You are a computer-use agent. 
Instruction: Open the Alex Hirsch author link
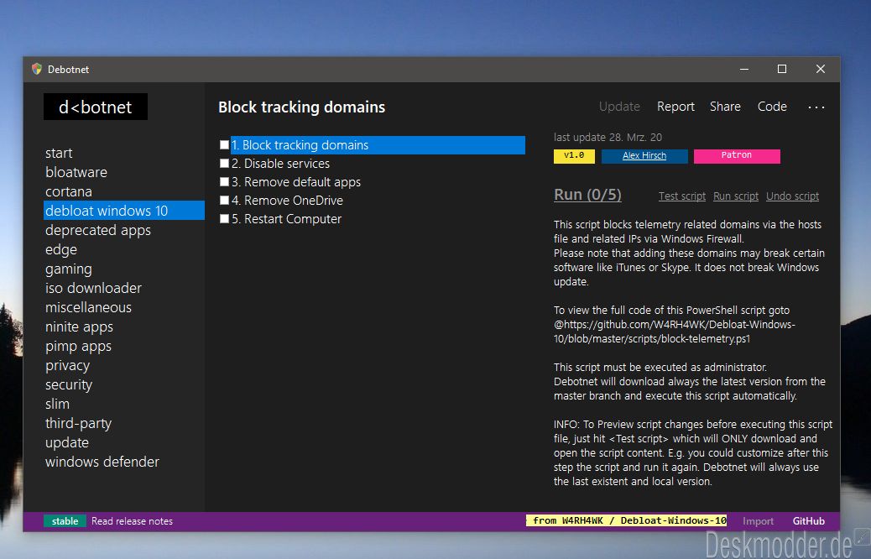(644, 156)
